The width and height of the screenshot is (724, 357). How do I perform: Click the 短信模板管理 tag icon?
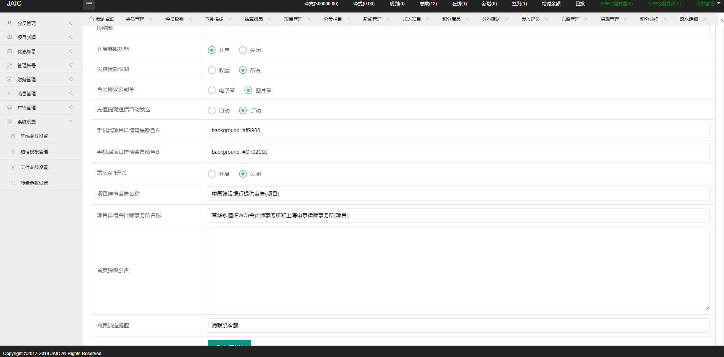click(x=13, y=151)
